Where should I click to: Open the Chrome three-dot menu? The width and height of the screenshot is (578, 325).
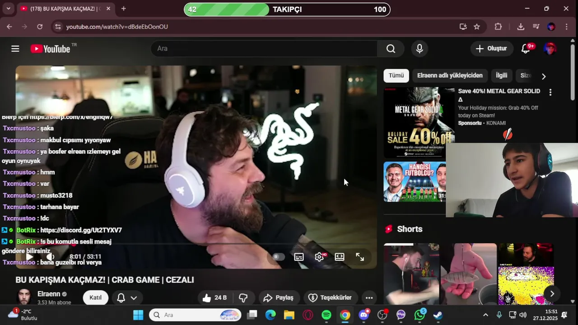[566, 27]
